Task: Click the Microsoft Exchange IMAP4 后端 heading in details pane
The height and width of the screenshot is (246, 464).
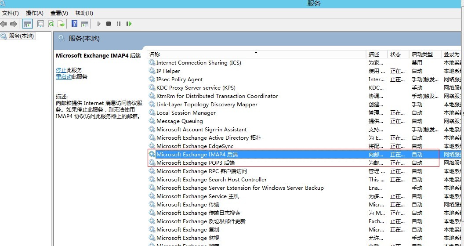Action: 98,56
